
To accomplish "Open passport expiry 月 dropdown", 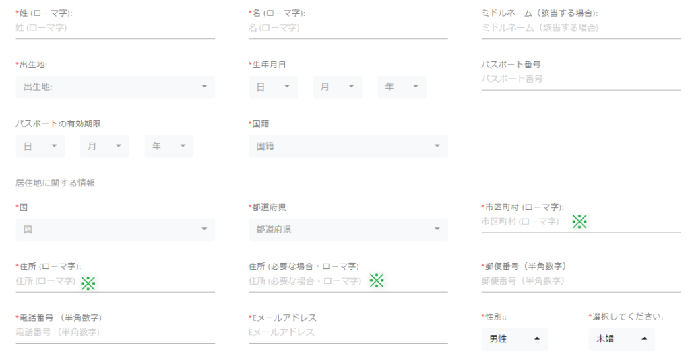I will click(x=104, y=146).
